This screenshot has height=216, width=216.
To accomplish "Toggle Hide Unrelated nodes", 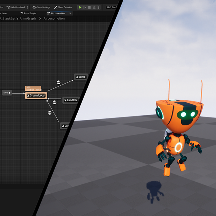I will coord(16,7).
